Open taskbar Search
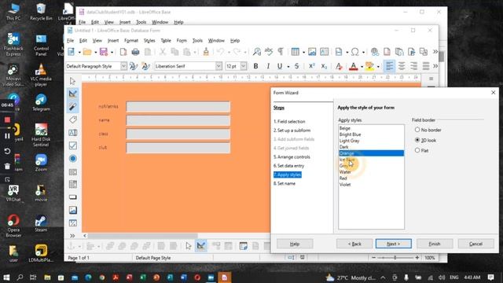 (x=20, y=277)
